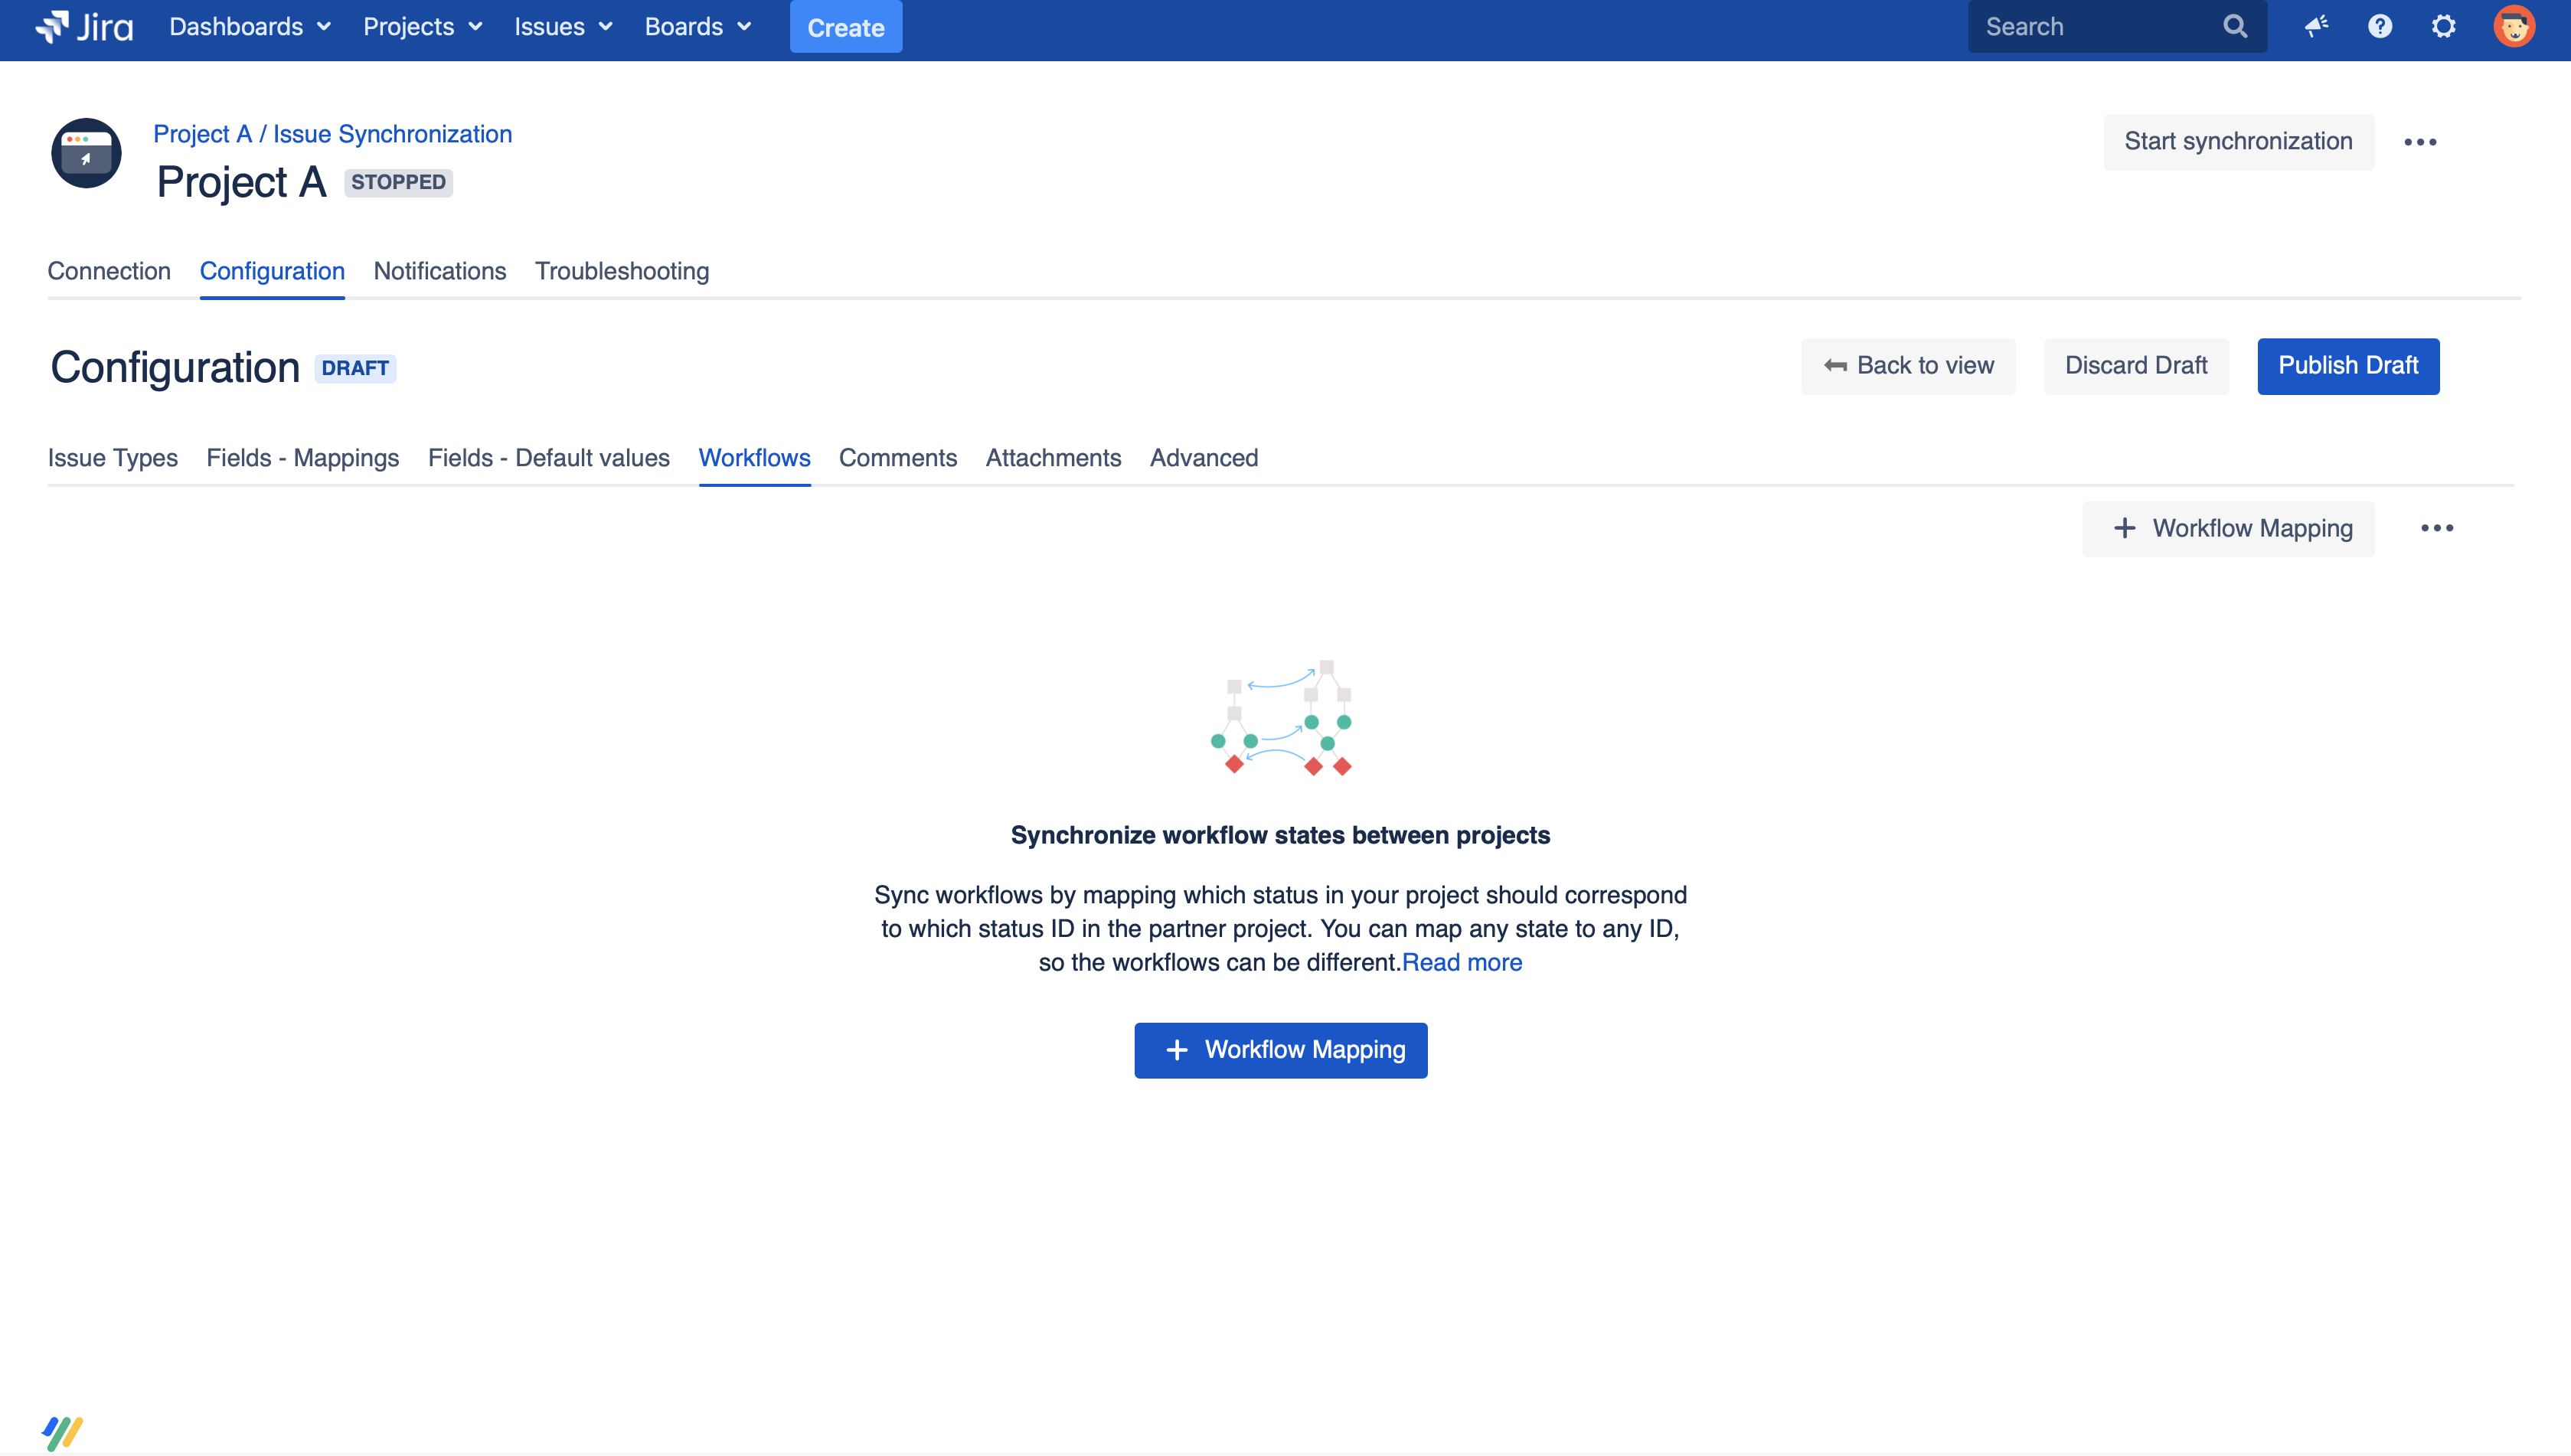Click the Publish Draft button
2571x1456 pixels.
tap(2348, 366)
